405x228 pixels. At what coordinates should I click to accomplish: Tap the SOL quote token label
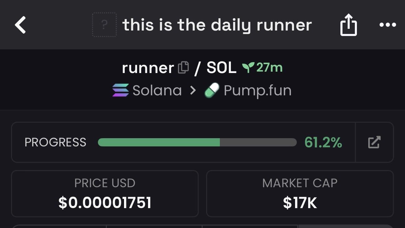click(221, 68)
